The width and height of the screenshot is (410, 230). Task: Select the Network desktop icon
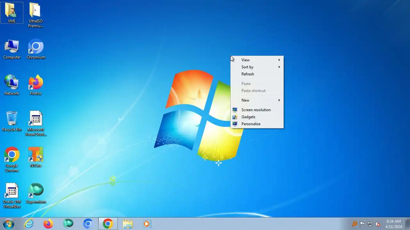[x=12, y=85]
